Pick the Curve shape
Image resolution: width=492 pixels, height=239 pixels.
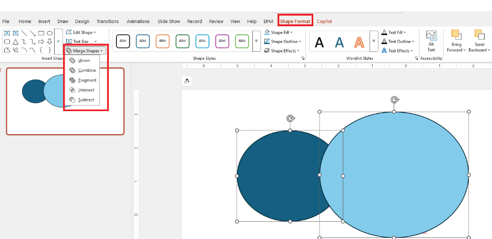32,50
